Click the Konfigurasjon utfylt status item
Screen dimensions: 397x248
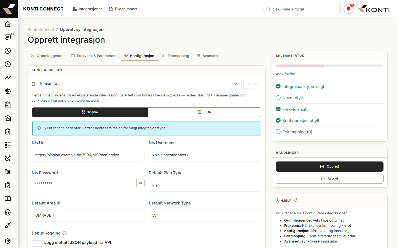pos(329,121)
